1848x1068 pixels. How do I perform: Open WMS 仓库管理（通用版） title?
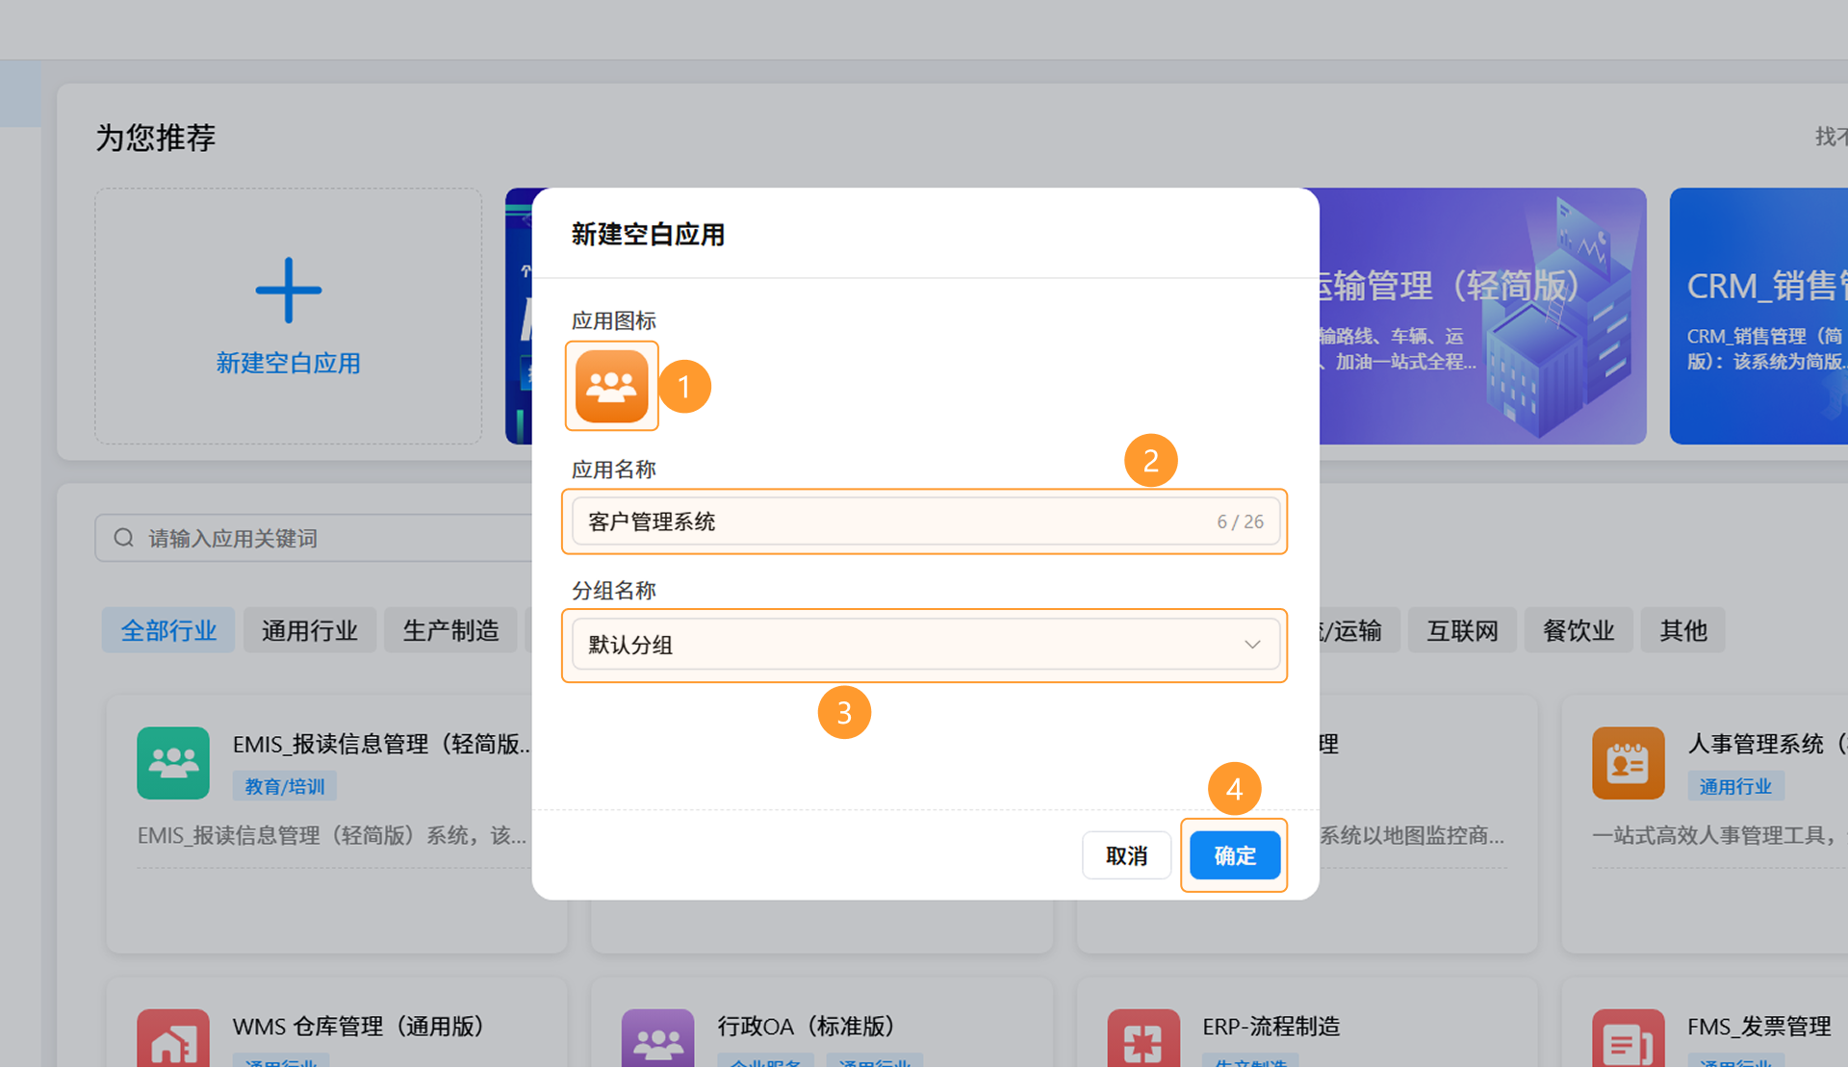(358, 1027)
